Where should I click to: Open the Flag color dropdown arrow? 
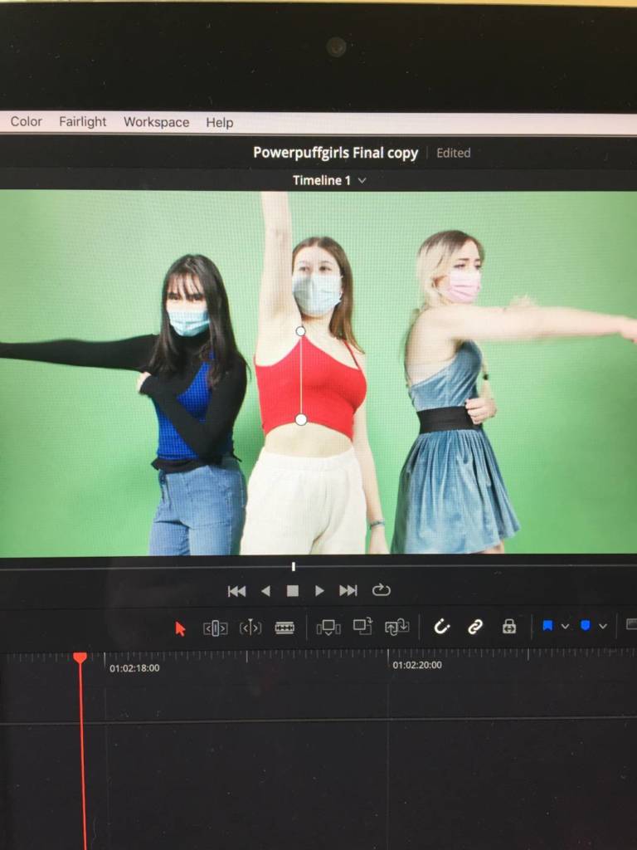[565, 627]
